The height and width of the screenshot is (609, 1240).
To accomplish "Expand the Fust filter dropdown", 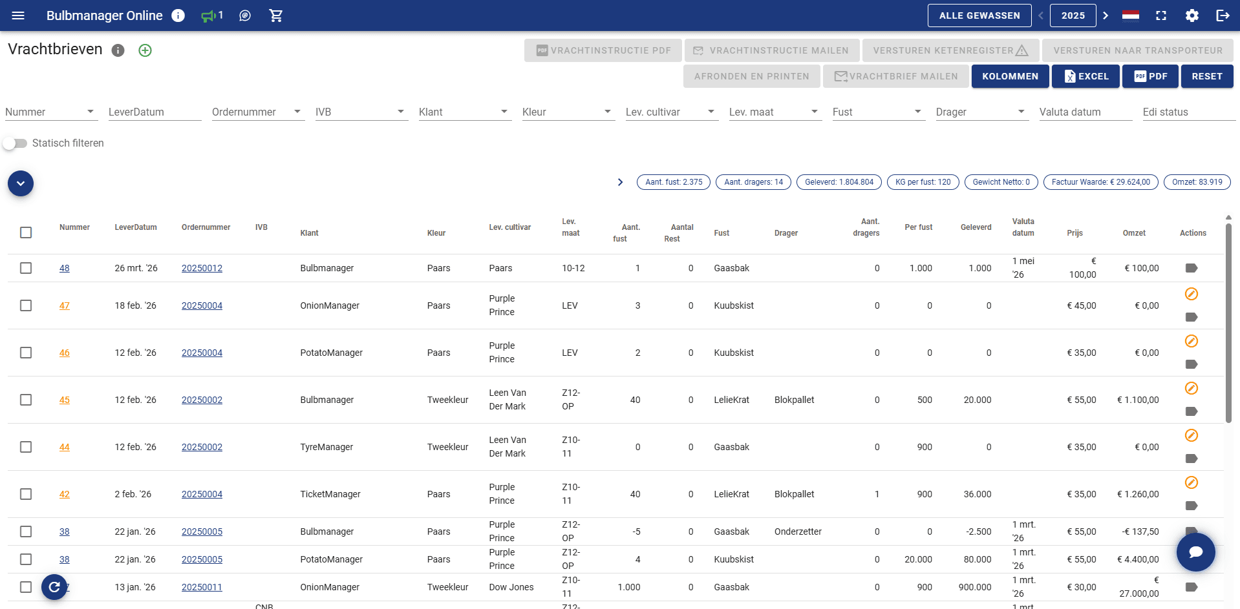I will tap(878, 112).
